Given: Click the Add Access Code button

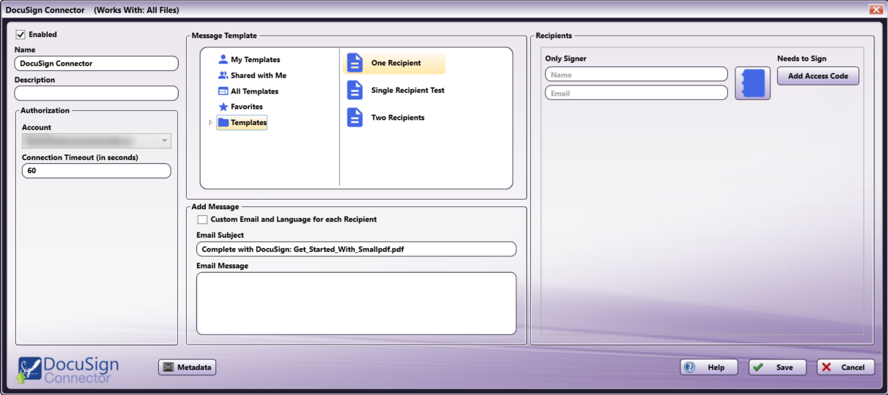Looking at the screenshot, I should coord(818,76).
